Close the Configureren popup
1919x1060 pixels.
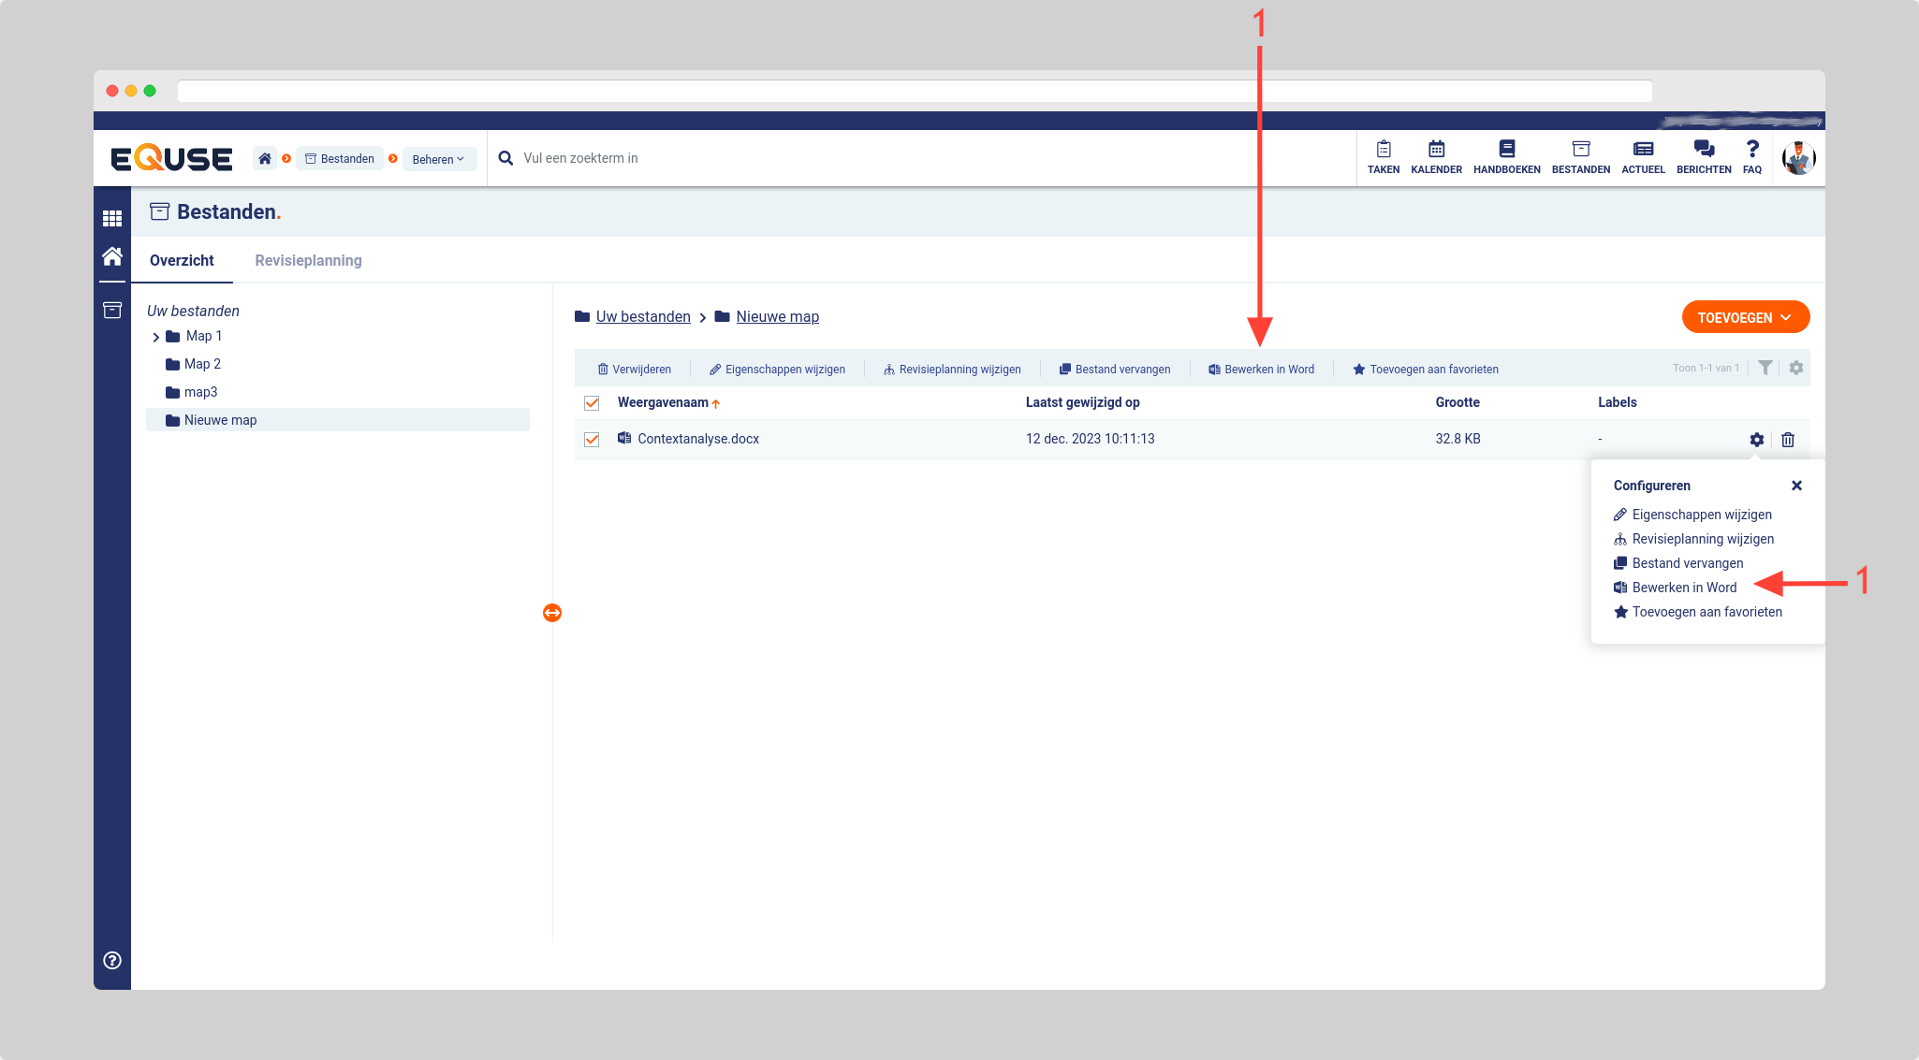(1796, 486)
